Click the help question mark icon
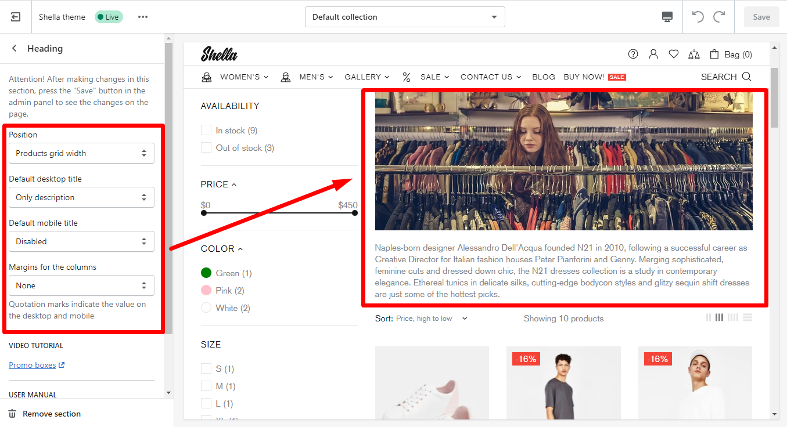Screen dimensions: 787x427 point(633,54)
